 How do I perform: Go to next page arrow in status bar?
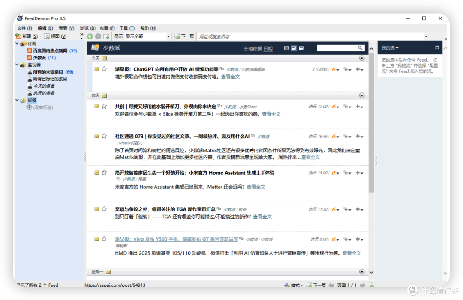363,285
